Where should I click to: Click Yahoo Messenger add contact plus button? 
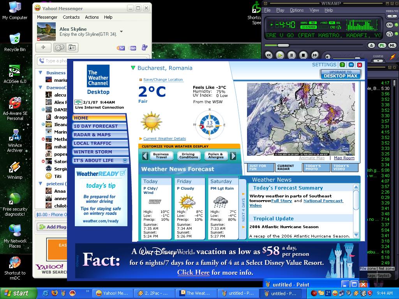[43, 47]
